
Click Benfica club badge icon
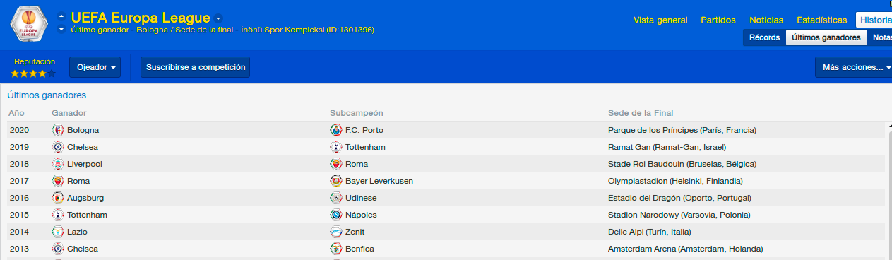[x=336, y=249]
